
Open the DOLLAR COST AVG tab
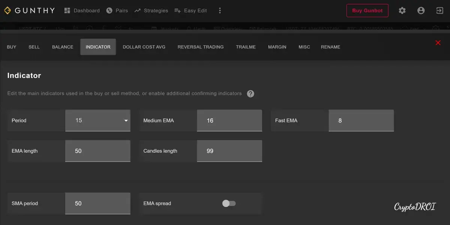(144, 47)
